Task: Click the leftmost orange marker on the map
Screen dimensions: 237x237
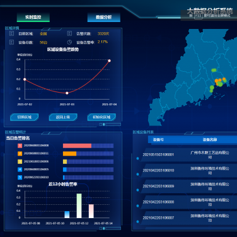Action: coord(216,81)
